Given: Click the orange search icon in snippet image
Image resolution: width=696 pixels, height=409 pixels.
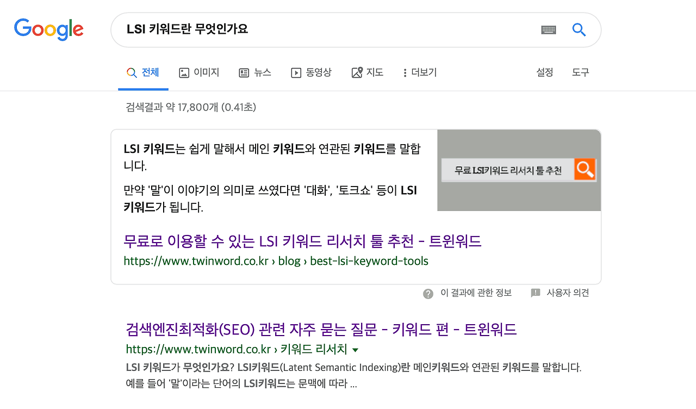Looking at the screenshot, I should (x=585, y=170).
